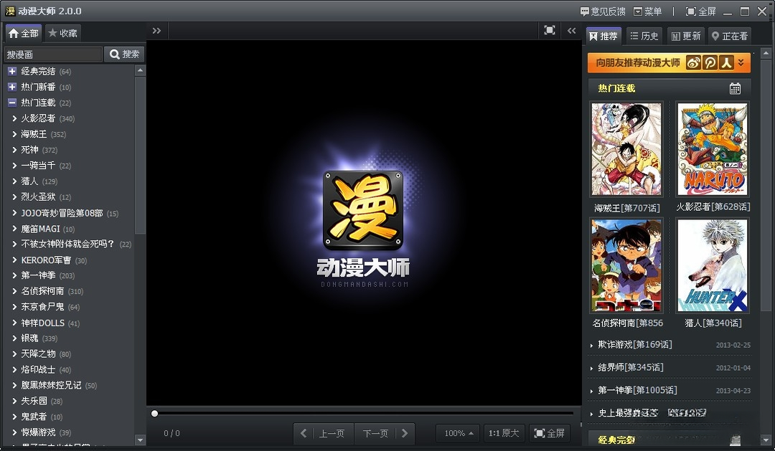Expand the 海贼王 tree item
775x451 pixels.
pos(14,134)
